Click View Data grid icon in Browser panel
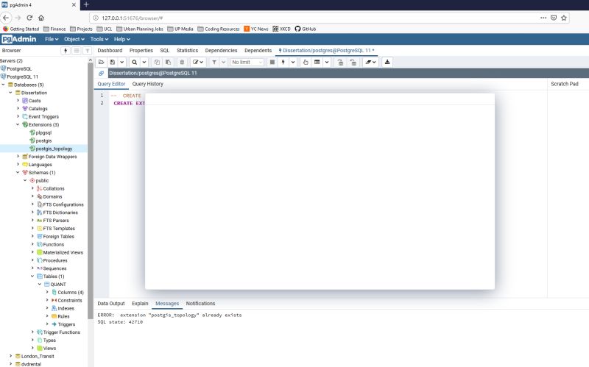The width and height of the screenshot is (589, 367). [77, 50]
